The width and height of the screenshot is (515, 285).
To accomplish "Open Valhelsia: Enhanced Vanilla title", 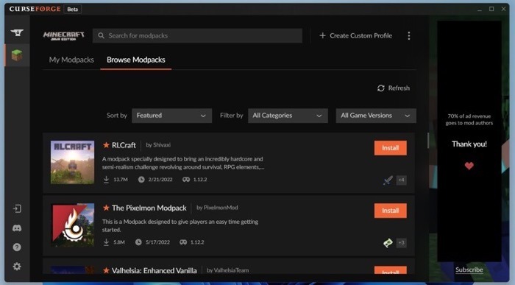I will tap(154, 270).
